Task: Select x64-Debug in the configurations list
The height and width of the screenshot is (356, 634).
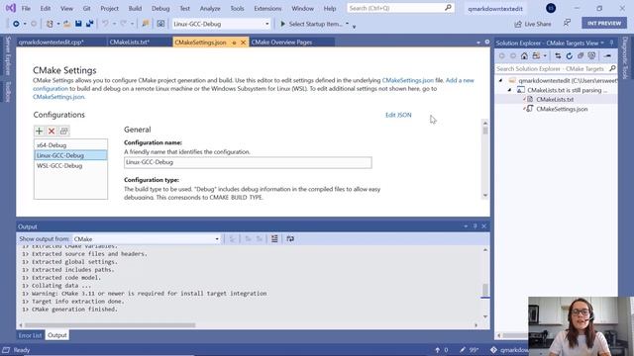Action: (x=70, y=145)
